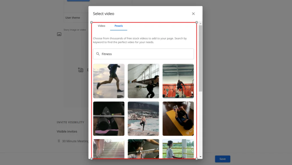Select the seaside yoga balance video
Screen dimensions: 292x165
(x=143, y=119)
